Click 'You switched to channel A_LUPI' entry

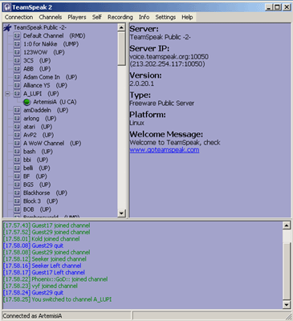point(57,299)
